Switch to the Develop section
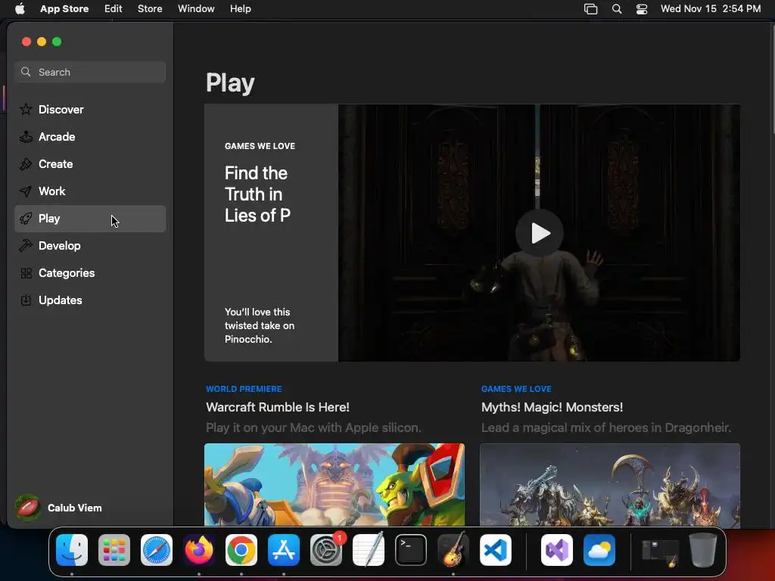 (x=90, y=246)
